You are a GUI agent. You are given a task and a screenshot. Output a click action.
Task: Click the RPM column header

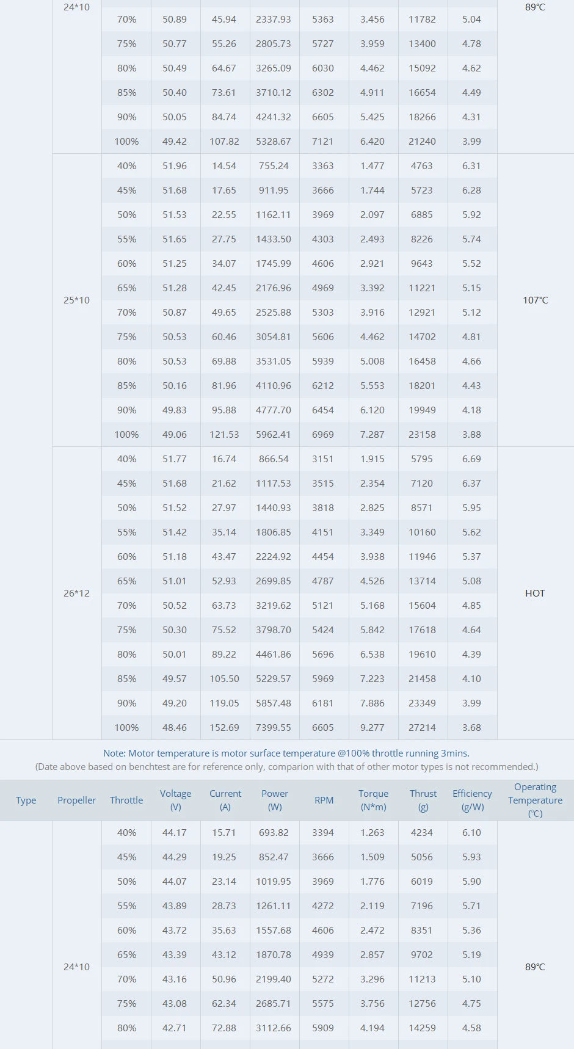[x=324, y=800]
